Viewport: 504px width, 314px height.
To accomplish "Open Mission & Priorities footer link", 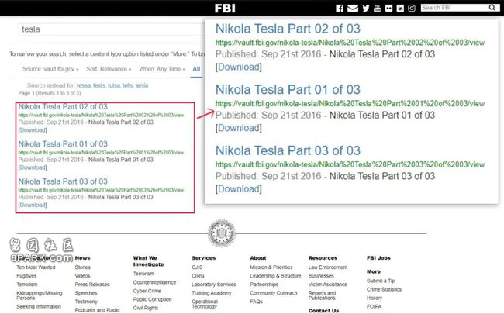I will (271, 267).
